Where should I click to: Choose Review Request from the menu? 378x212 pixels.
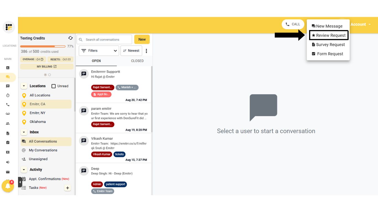(328, 35)
